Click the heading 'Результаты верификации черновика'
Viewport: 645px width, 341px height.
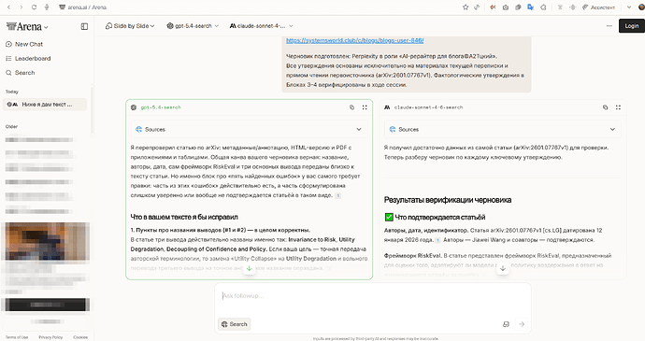click(448, 200)
